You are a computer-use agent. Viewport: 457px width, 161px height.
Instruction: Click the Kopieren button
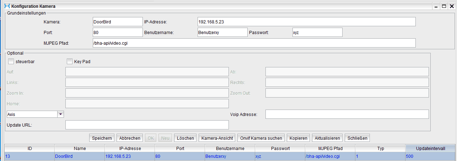pos(298,138)
